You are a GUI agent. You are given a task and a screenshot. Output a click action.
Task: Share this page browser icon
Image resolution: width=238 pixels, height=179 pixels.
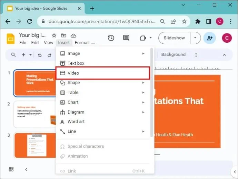pyautogui.click(x=173, y=21)
